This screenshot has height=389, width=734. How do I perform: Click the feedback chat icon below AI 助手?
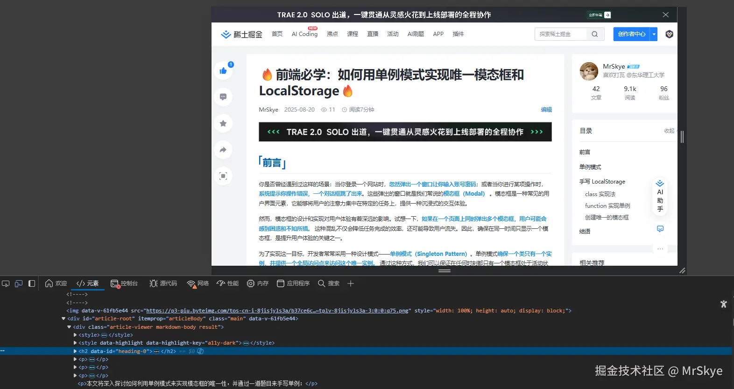[x=660, y=229]
